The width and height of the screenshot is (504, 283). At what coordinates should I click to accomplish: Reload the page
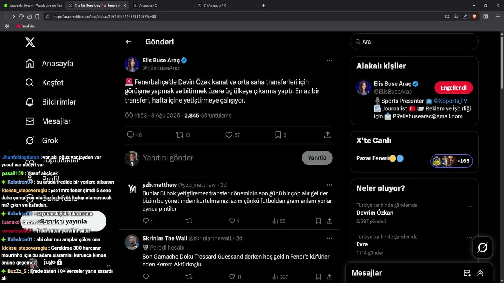point(22,17)
